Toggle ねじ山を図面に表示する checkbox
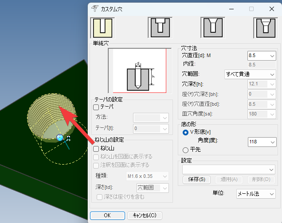Viewport: 282px width, 223px height. (96, 157)
